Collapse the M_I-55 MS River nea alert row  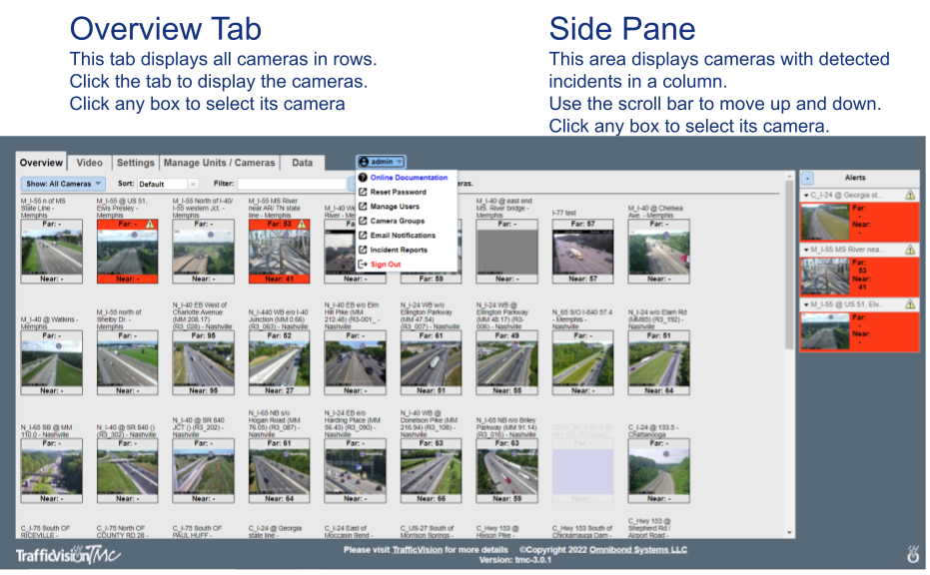806,250
